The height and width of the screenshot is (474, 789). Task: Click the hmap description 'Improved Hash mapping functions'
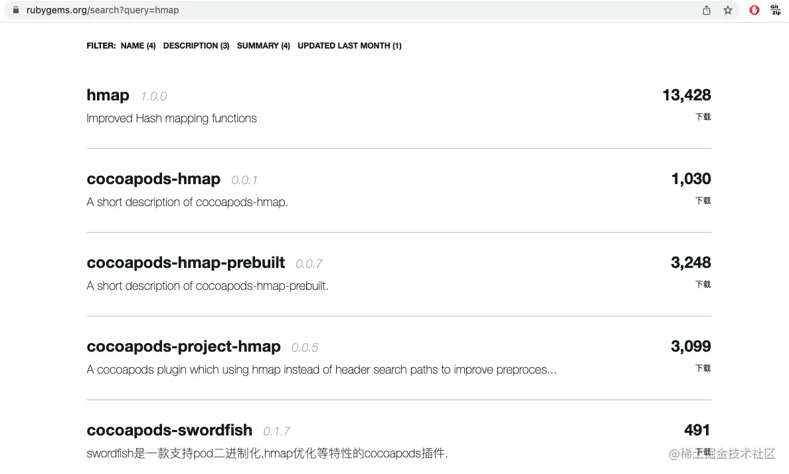tap(171, 118)
